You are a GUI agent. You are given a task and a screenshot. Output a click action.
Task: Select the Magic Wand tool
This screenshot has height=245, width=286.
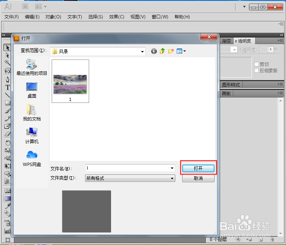coord(7,62)
